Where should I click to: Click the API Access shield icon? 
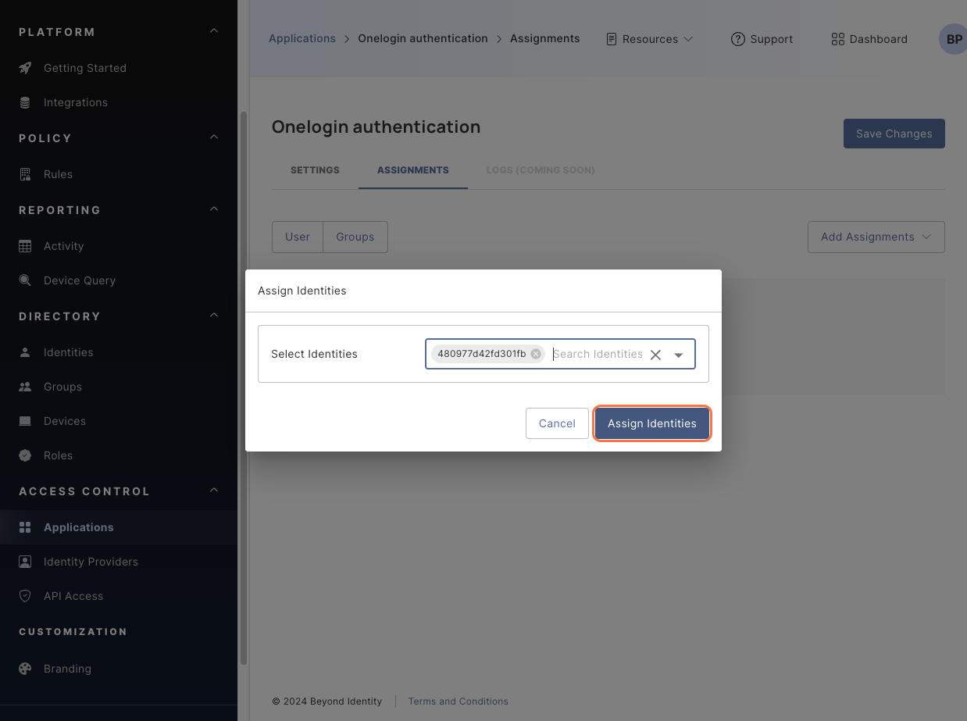coord(25,596)
